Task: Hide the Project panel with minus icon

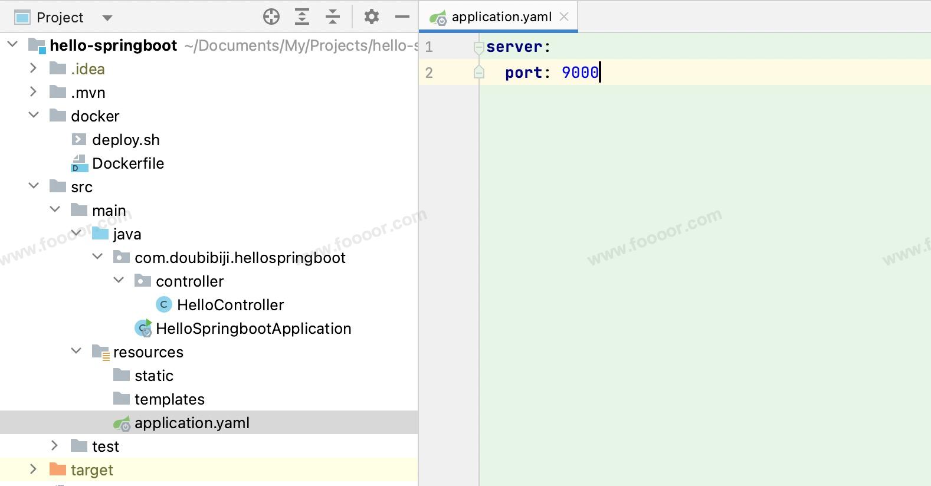Action: [402, 17]
